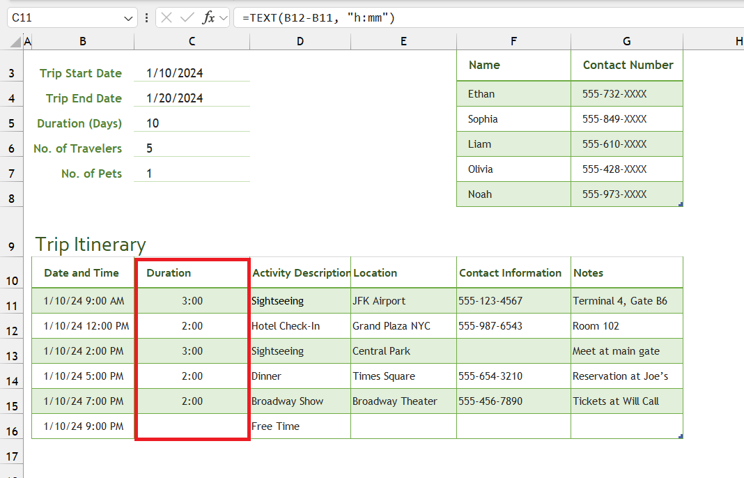Screen dimensions: 744x478
Task: Click the Hotel Check-In activity cell
Action: (300, 326)
